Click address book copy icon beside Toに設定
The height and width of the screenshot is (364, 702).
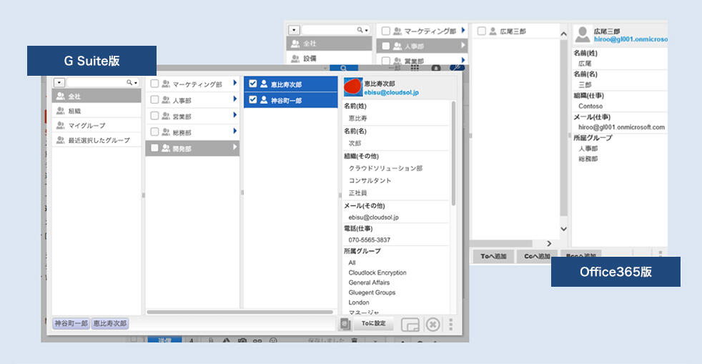(345, 324)
